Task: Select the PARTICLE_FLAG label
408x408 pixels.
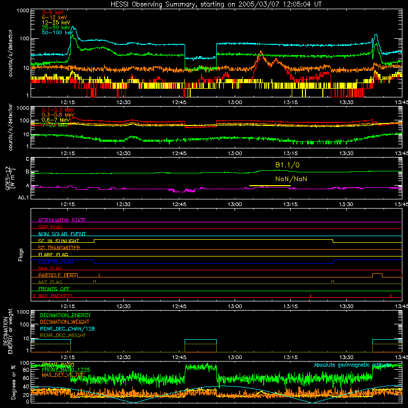Action: (57, 275)
